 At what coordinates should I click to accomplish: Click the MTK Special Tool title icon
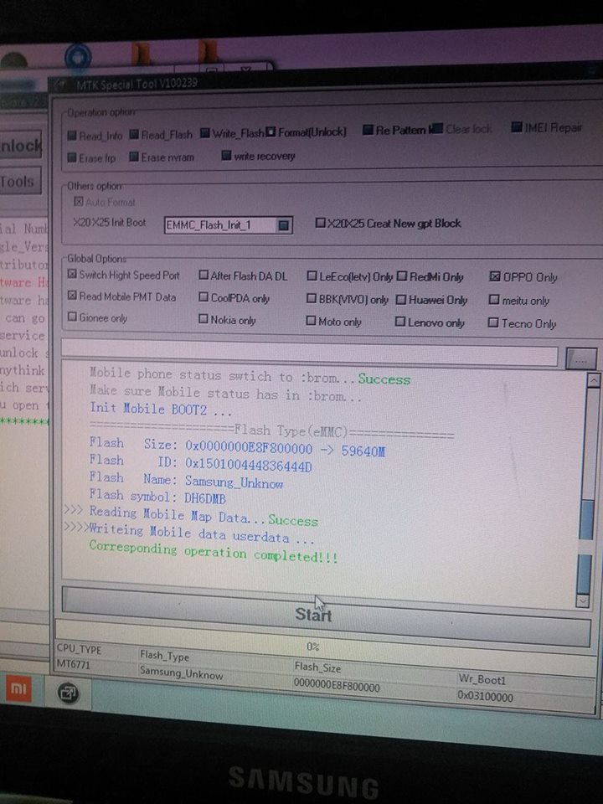point(60,84)
